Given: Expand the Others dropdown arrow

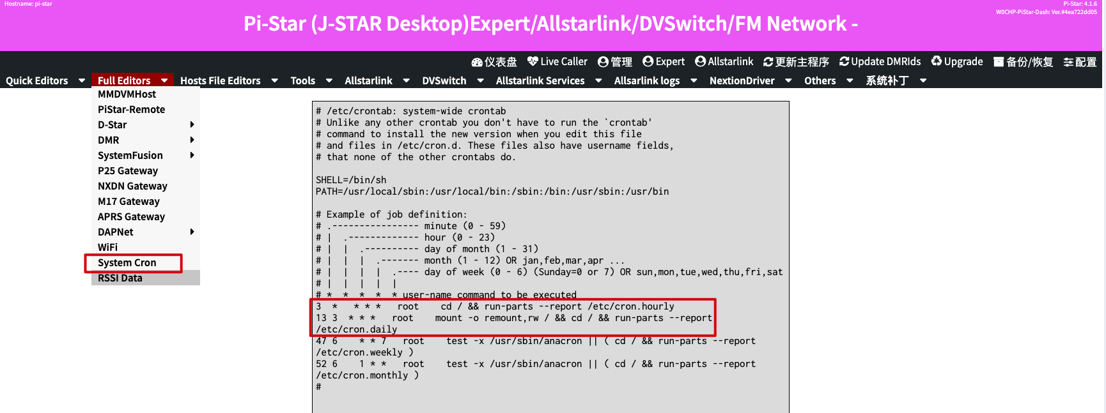Looking at the screenshot, I should point(850,80).
